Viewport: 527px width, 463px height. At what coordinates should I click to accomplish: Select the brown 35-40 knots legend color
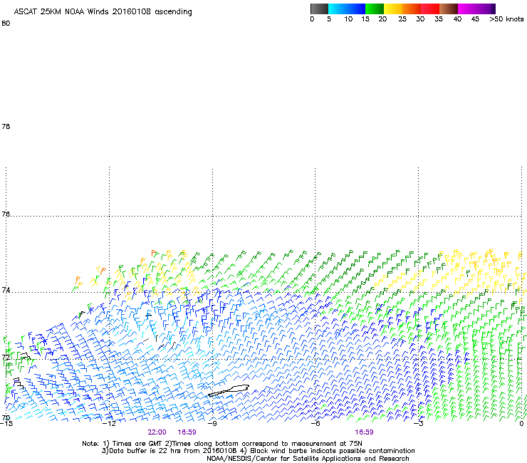point(449,9)
